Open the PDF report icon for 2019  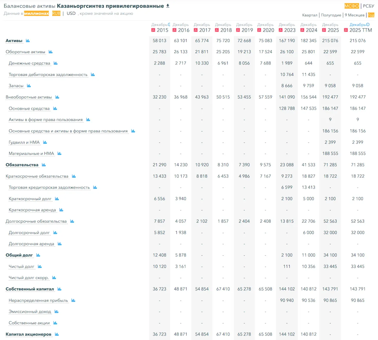click(238, 30)
